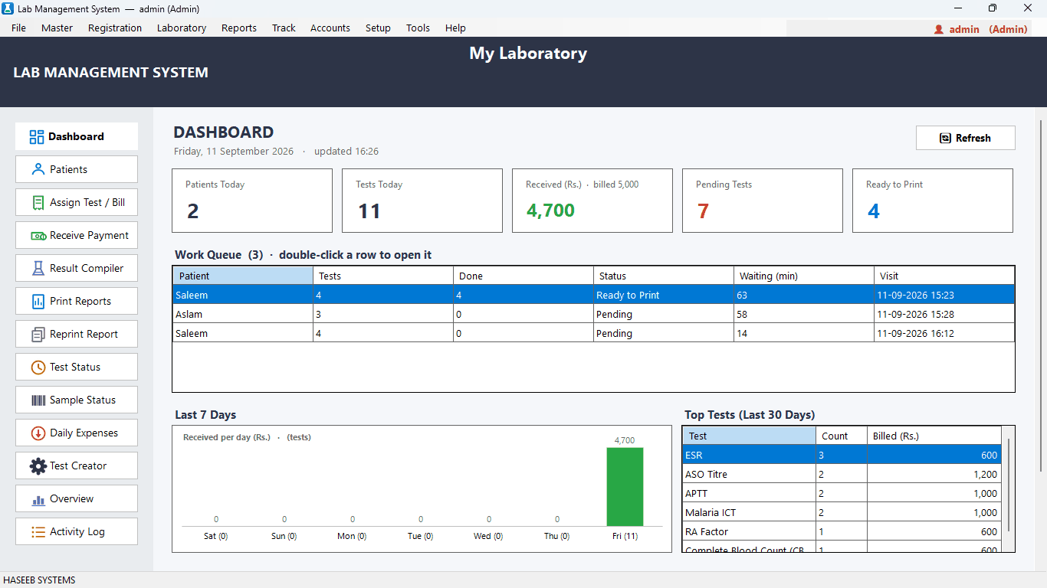Viewport: 1047px width, 588px height.
Task: Select the Saleem row waiting 14 minutes
Action: tap(593, 333)
